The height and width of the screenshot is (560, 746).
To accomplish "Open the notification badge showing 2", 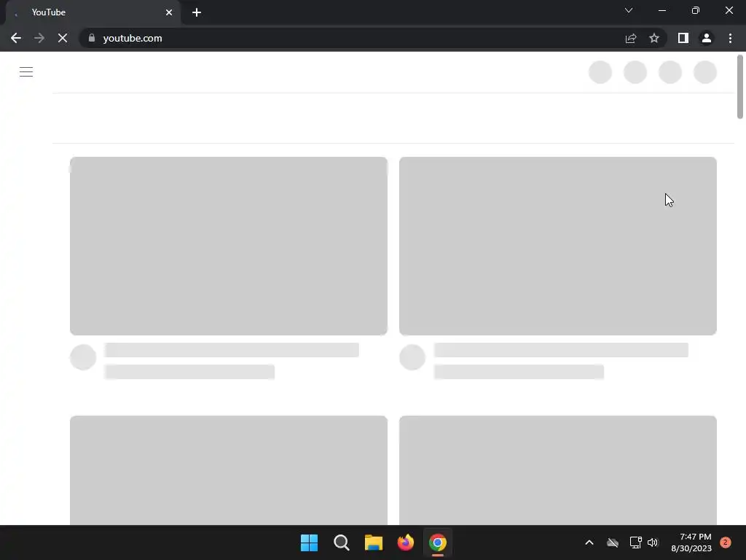I will pyautogui.click(x=726, y=542).
